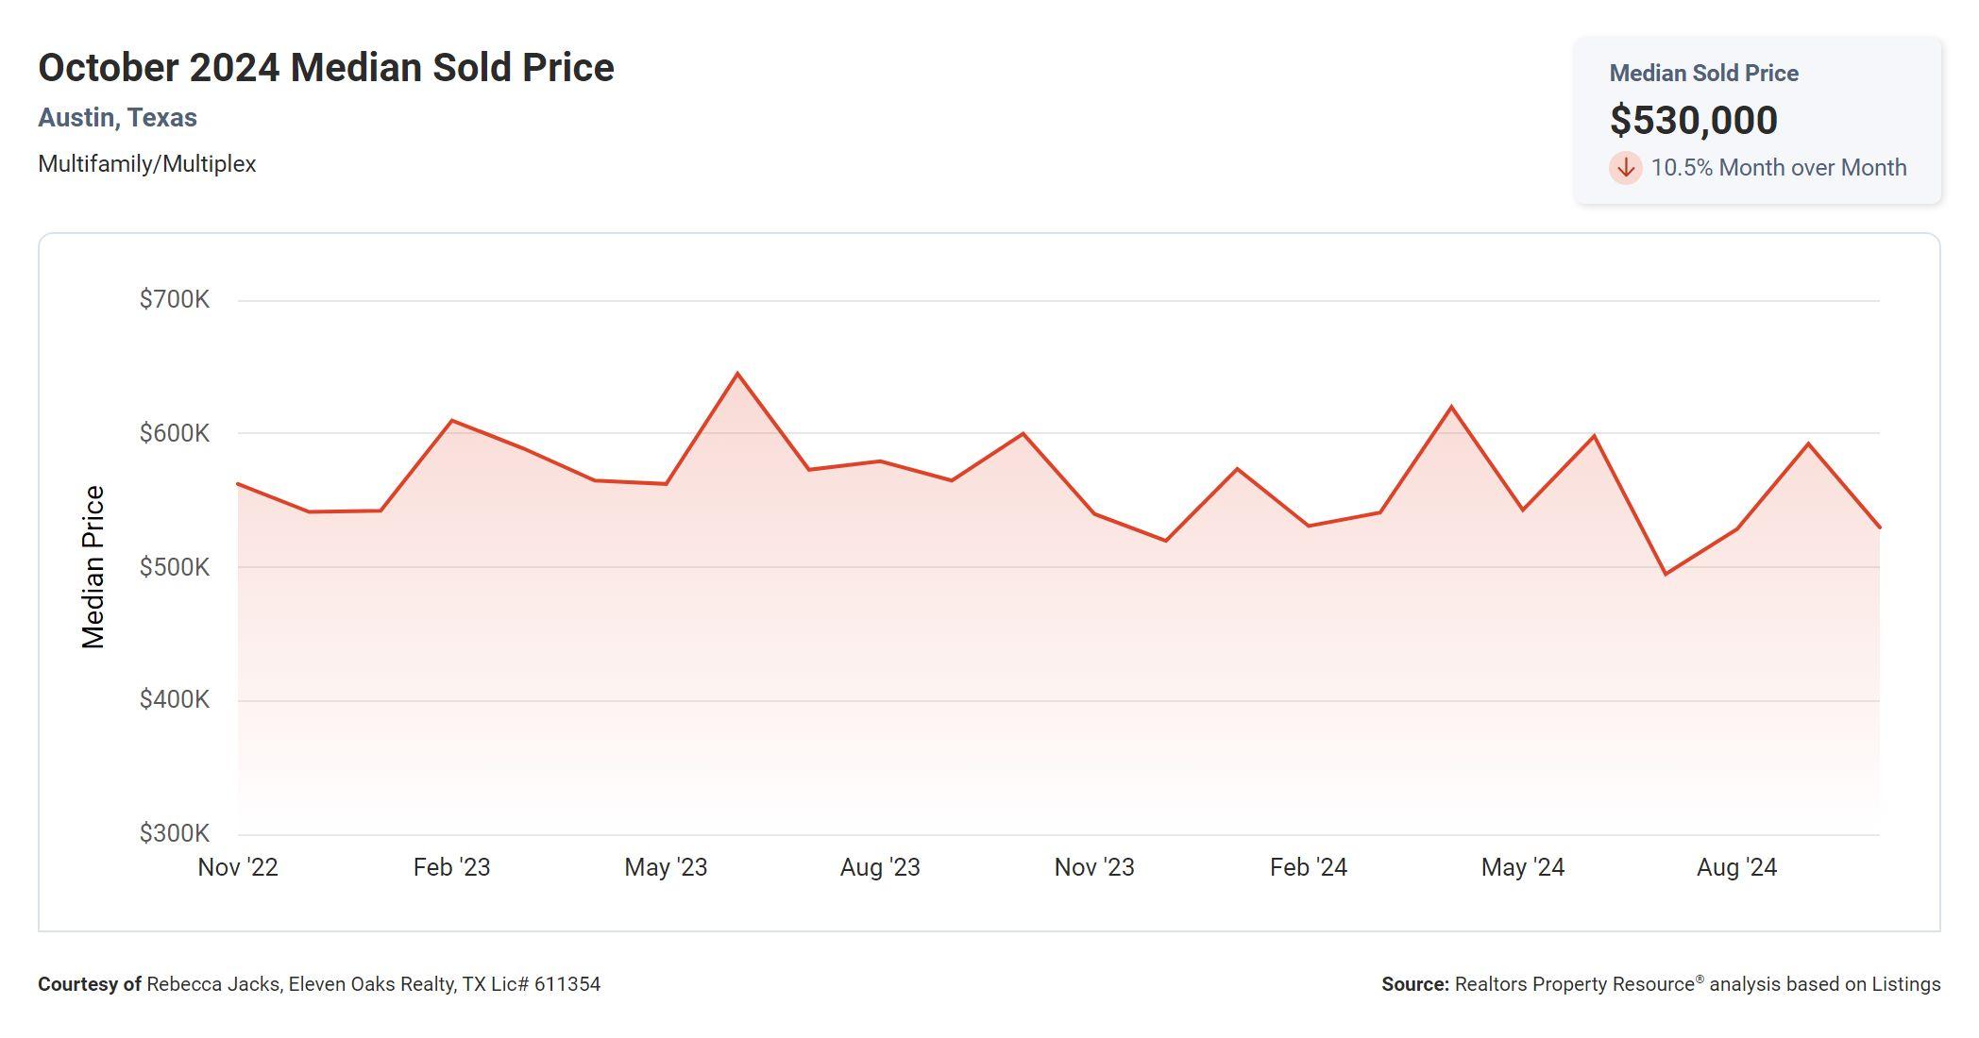Screen dimensions: 1979x1038
Task: Select the Nov '22 x-axis label
Action: 238,867
